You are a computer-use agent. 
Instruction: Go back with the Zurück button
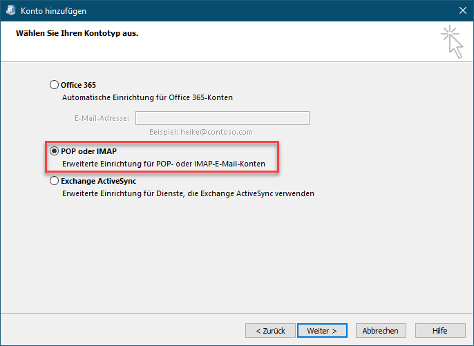point(270,331)
